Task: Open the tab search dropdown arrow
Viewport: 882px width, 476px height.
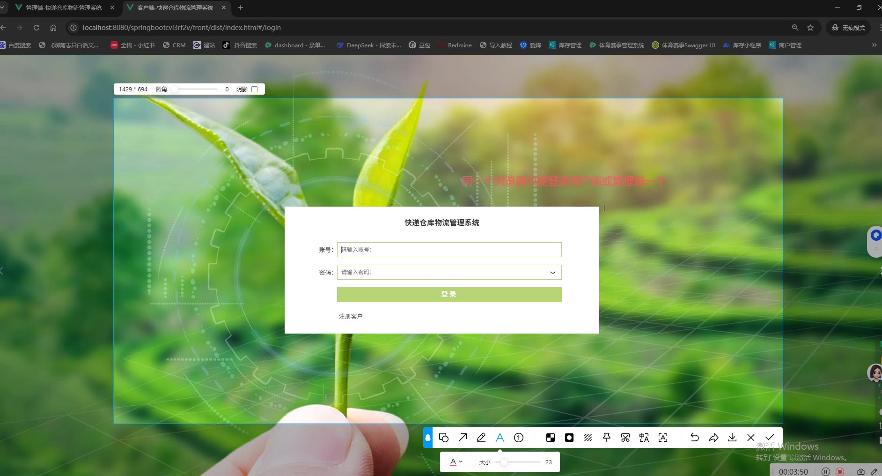Action: click(x=2, y=7)
